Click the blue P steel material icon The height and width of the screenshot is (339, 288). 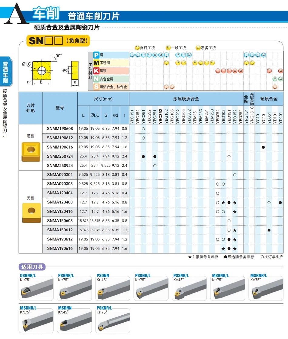pyautogui.click(x=96, y=55)
